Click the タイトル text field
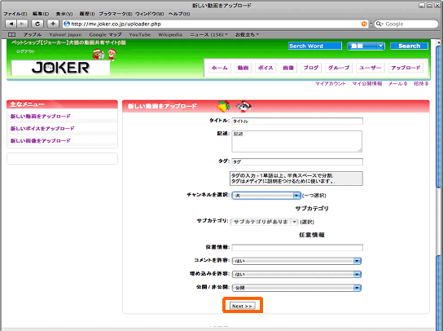This screenshot has width=443, height=331. point(297,121)
